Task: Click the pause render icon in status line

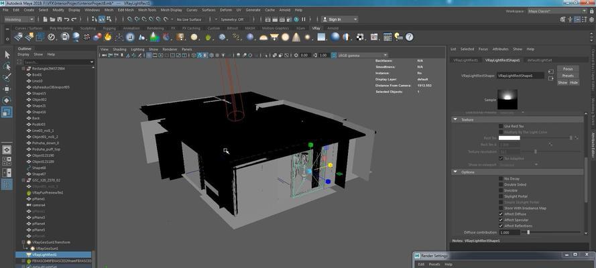Action: tap(303, 19)
